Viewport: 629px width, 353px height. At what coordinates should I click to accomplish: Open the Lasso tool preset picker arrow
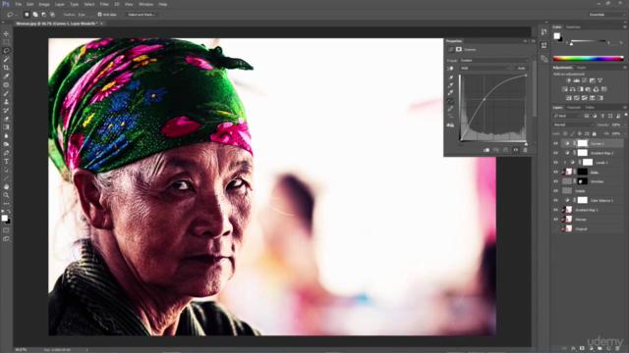[16, 15]
